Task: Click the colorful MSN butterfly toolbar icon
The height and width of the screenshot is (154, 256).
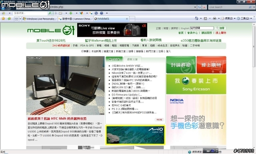Action: [x=81, y=13]
